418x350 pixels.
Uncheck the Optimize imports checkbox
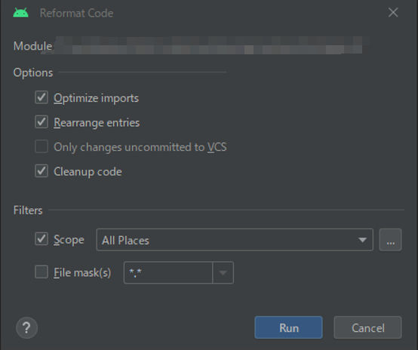coord(41,97)
